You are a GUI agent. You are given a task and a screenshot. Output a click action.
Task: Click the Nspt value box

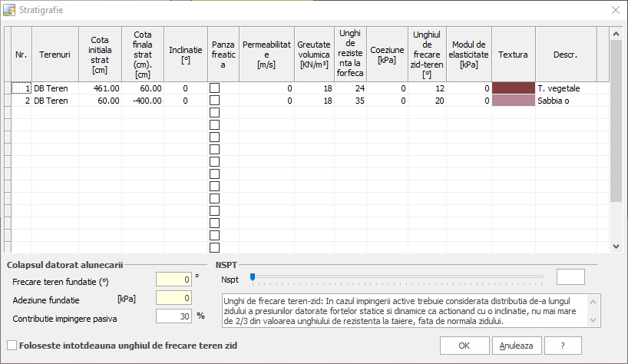click(570, 276)
